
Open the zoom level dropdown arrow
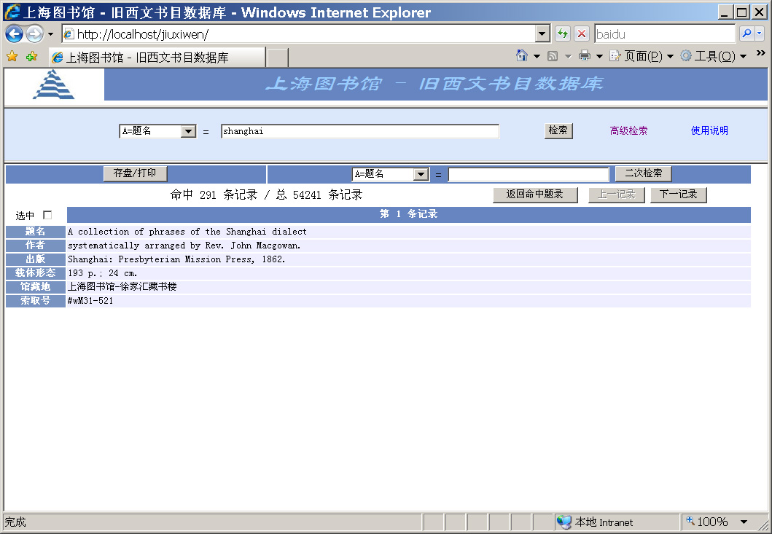[x=744, y=522]
